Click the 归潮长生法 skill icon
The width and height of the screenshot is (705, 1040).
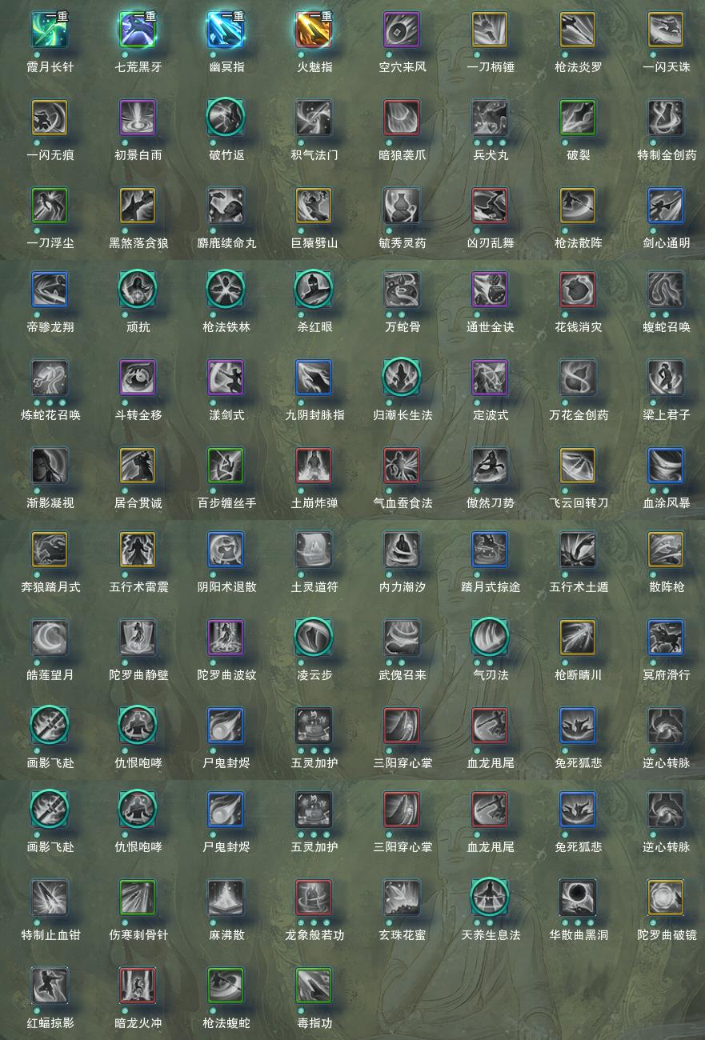click(x=402, y=378)
